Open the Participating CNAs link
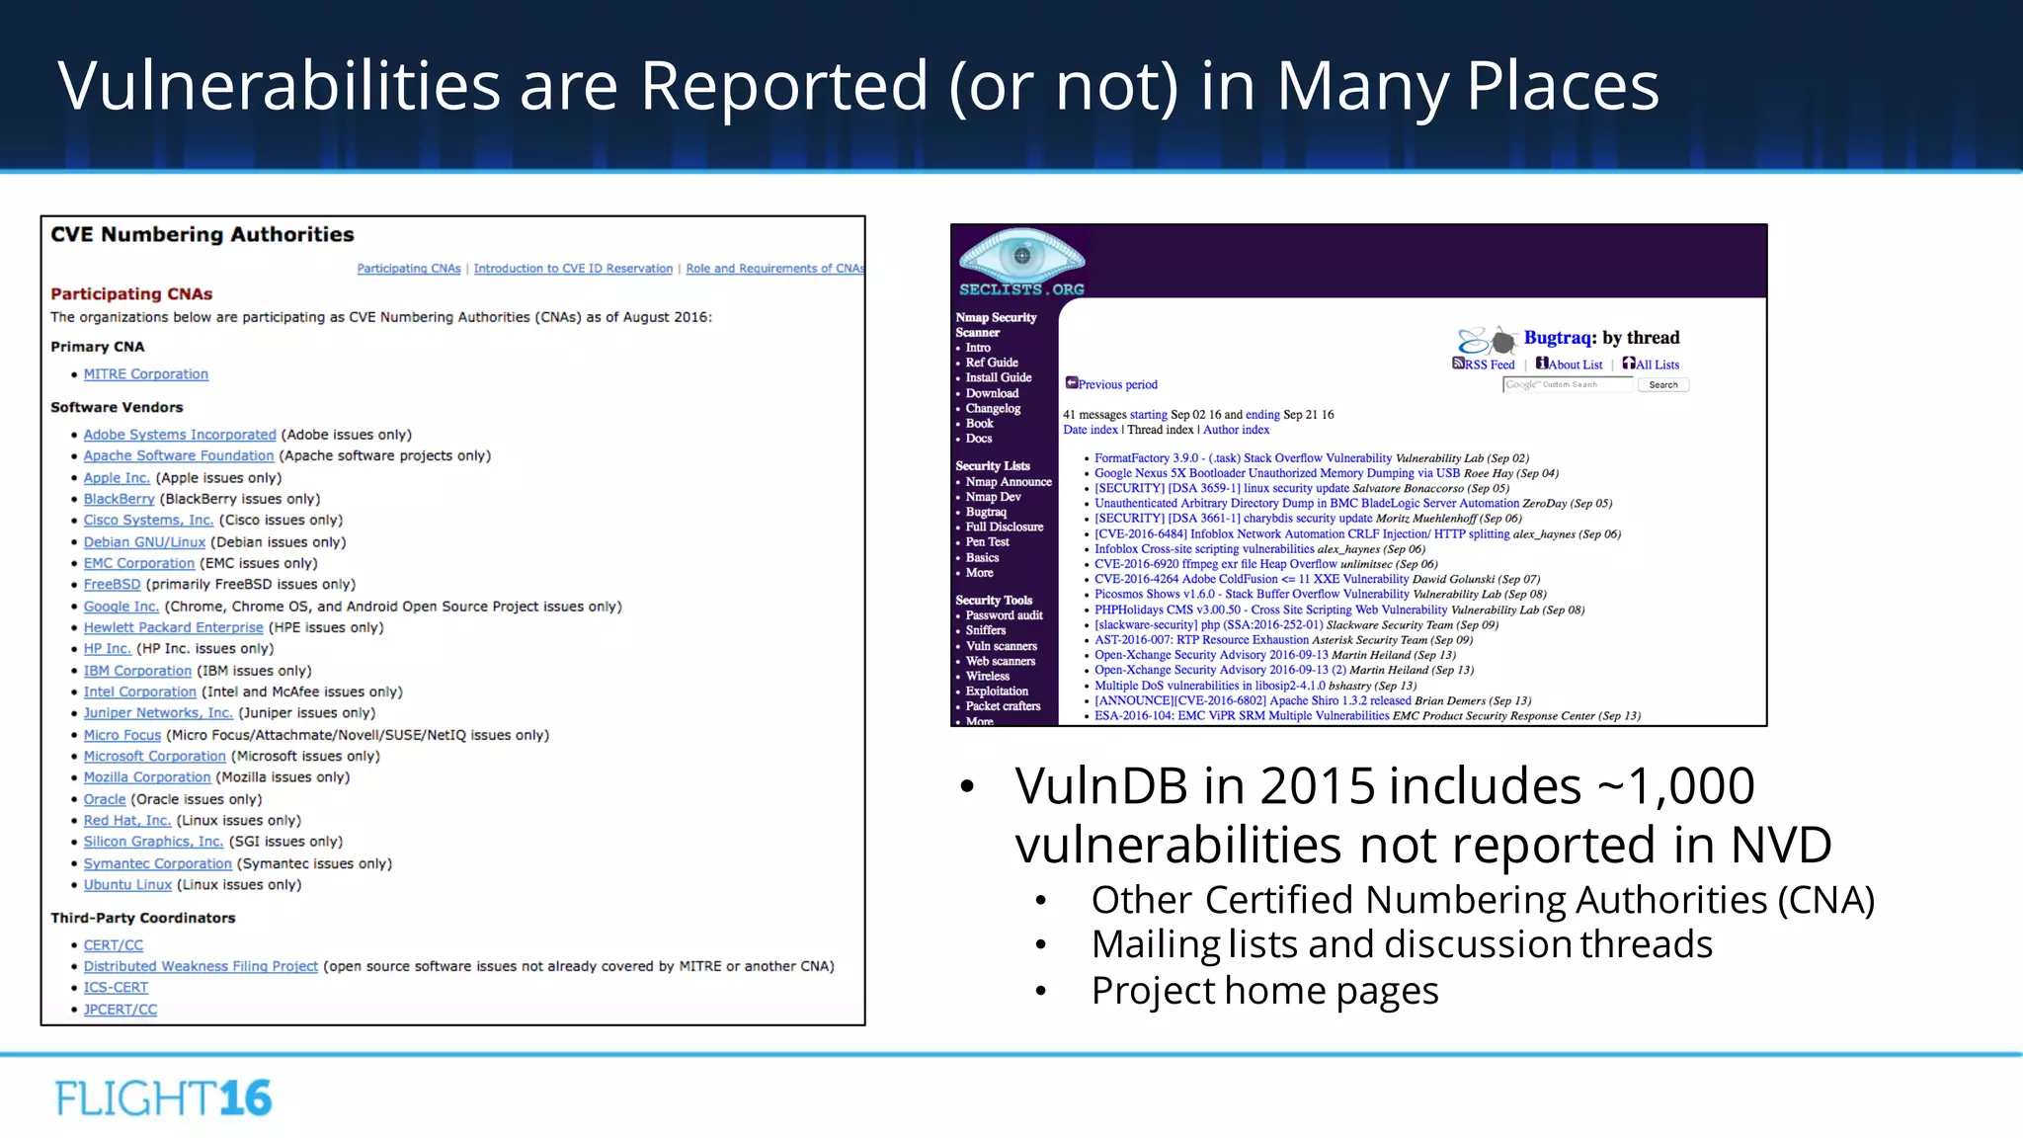This screenshot has height=1138, width=2023. pyautogui.click(x=409, y=269)
